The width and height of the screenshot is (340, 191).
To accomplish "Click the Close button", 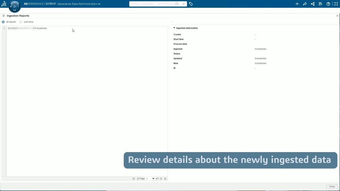I will [332, 186].
